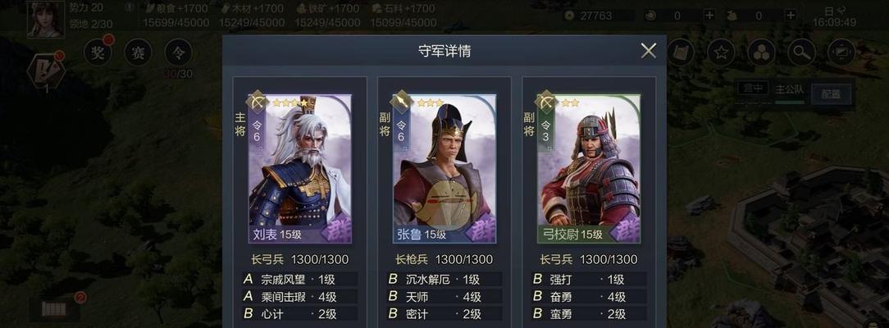The height and width of the screenshot is (328, 889).
Task: Click the 配置 configure button
Action: click(831, 93)
